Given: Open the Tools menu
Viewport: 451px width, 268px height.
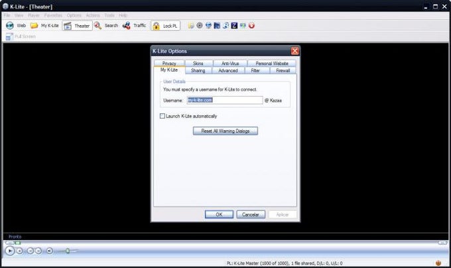Looking at the screenshot, I should click(109, 15).
